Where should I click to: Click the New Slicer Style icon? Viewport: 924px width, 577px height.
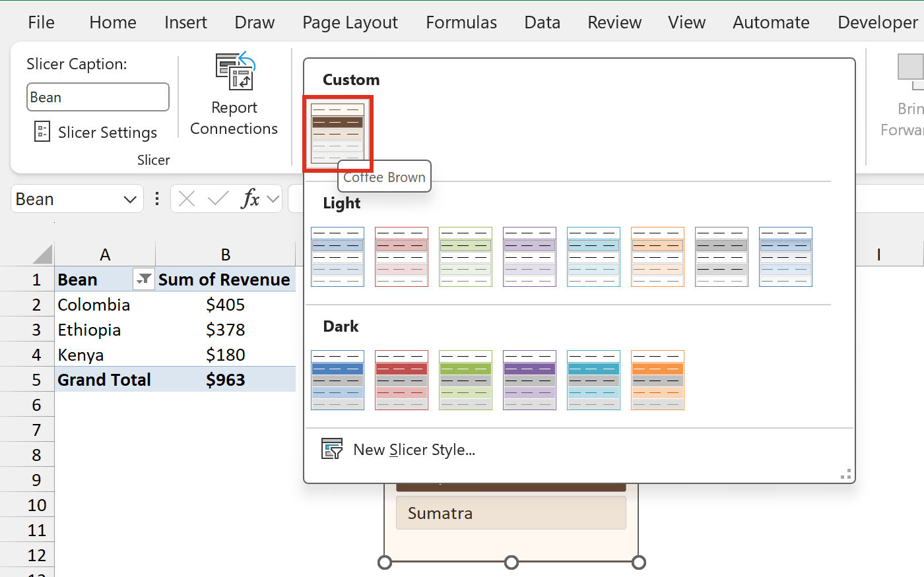pyautogui.click(x=332, y=449)
